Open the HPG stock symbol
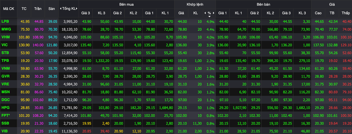Screen dimensions: 352x134 [x=6, y=108]
